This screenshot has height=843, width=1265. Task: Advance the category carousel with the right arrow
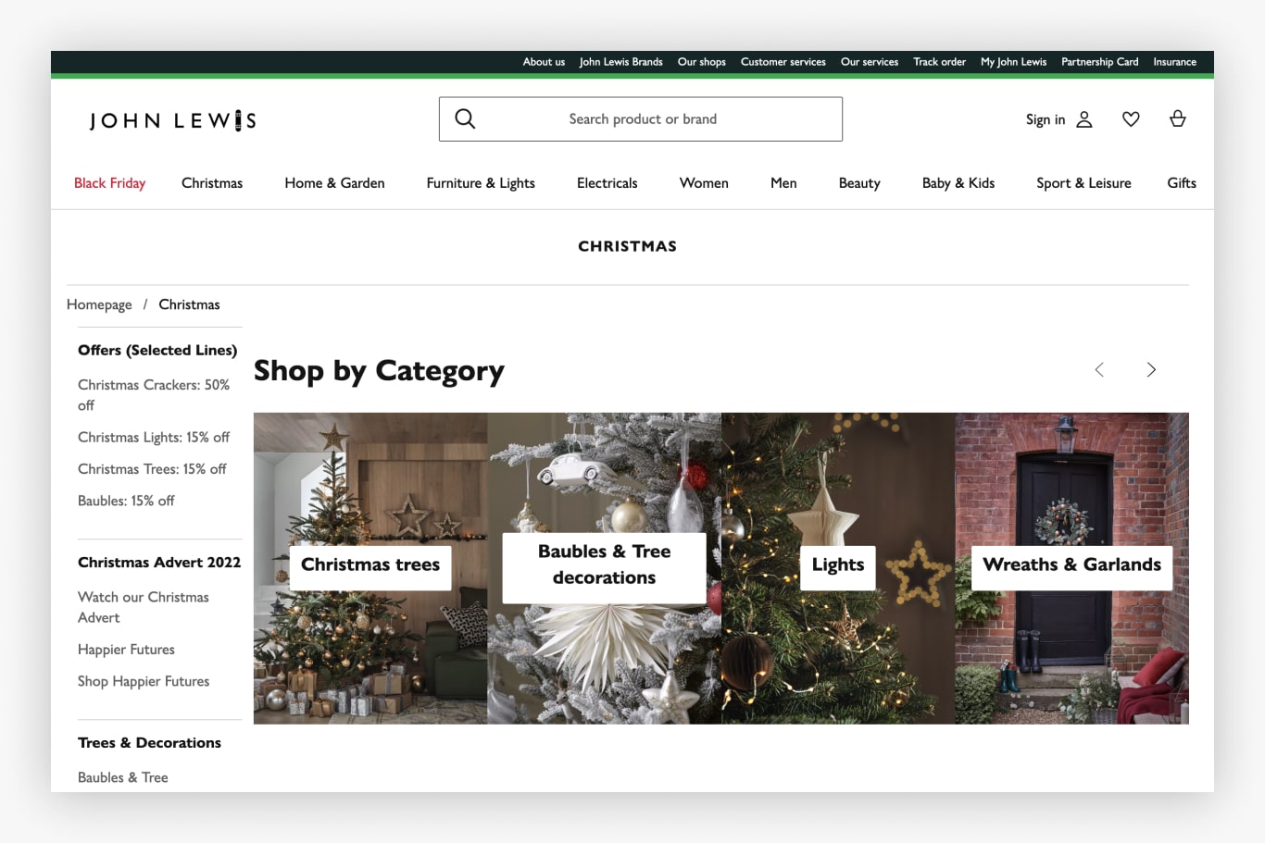(x=1151, y=369)
